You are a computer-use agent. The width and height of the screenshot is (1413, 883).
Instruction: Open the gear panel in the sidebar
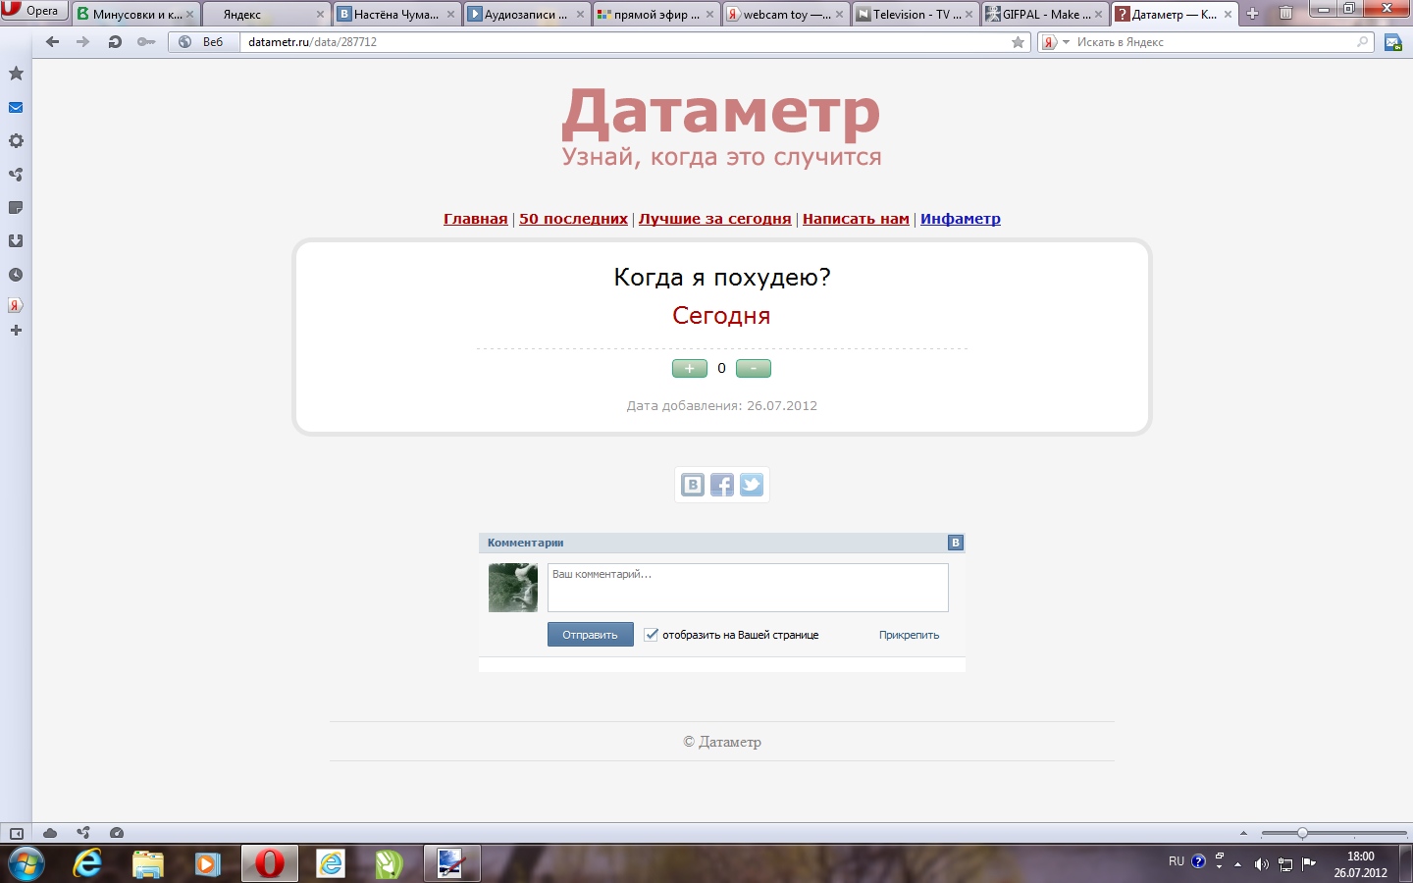[16, 140]
